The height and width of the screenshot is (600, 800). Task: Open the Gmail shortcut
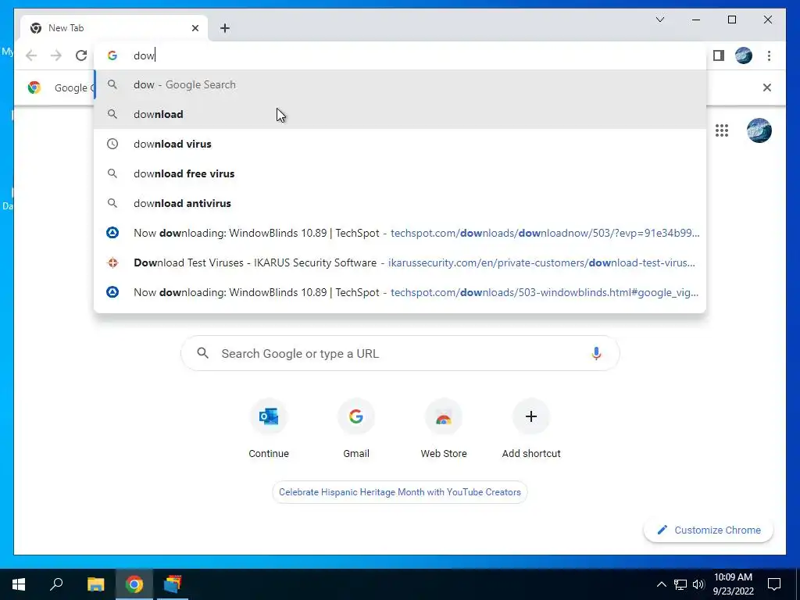pos(356,430)
